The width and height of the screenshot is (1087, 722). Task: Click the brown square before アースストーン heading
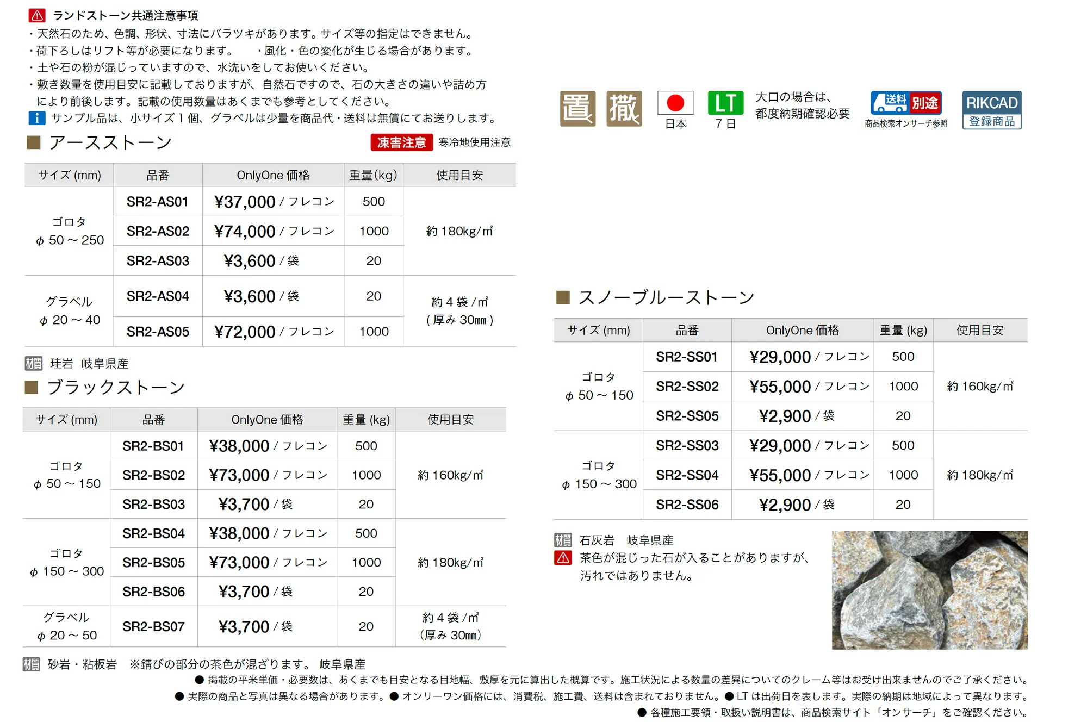[34, 142]
